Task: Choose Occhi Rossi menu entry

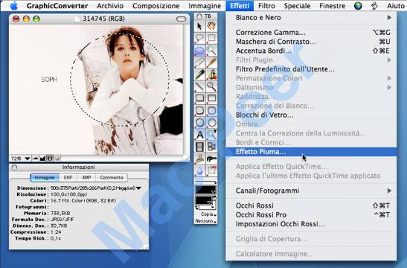Action: (x=311, y=205)
